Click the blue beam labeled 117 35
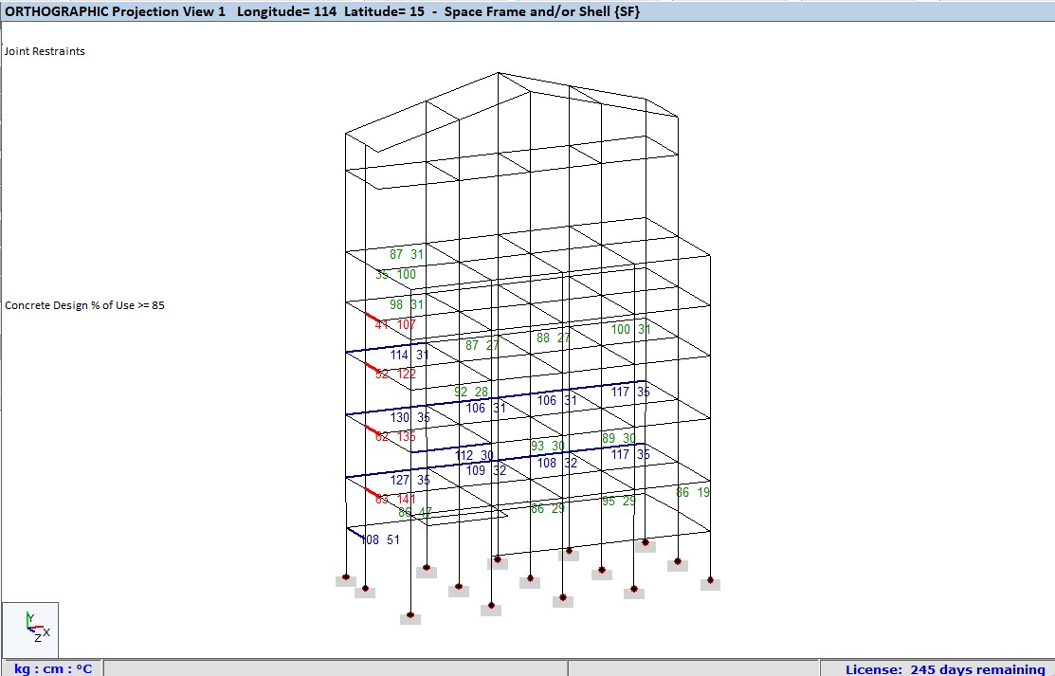Viewport: 1055px width, 676px height. pyautogui.click(x=623, y=392)
